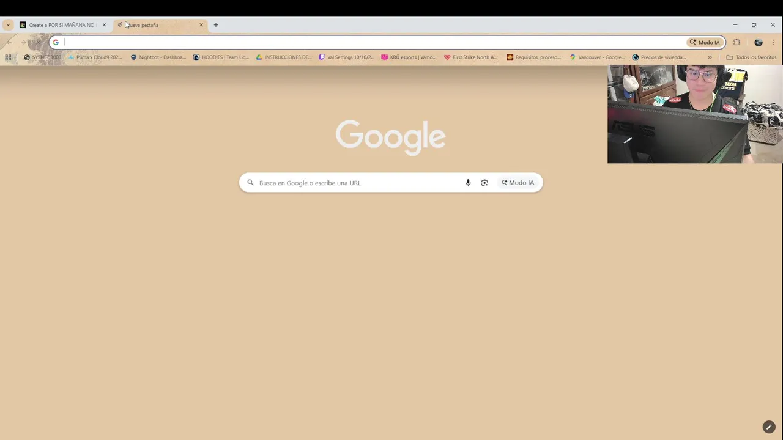Open the Val Settings bookmark
783x440 pixels.
346,57
